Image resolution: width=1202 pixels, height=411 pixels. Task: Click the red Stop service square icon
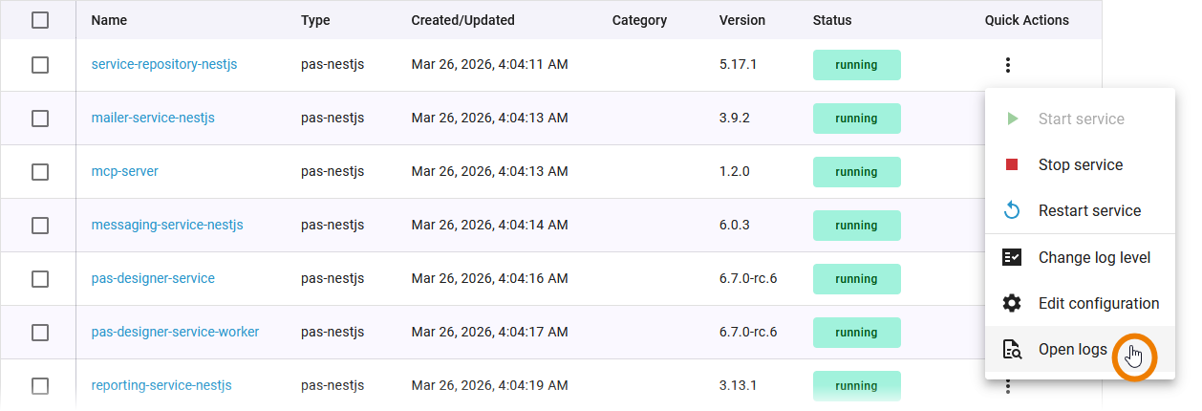[1012, 165]
